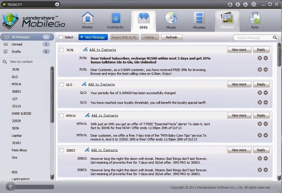Screen dimensions: 282x193
Task: Switch to the Photos tab
Action: (x=227, y=21)
